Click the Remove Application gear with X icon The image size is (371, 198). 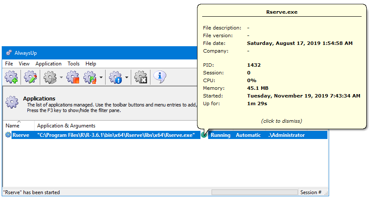pyautogui.click(x=141, y=77)
